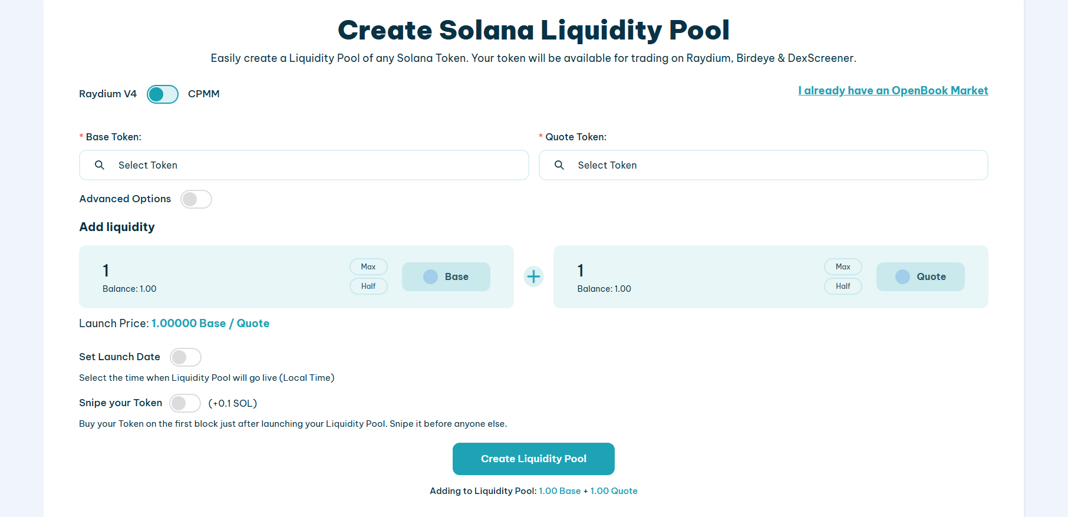Click the circle icon on Quote button
Image resolution: width=1068 pixels, height=517 pixels.
point(902,276)
